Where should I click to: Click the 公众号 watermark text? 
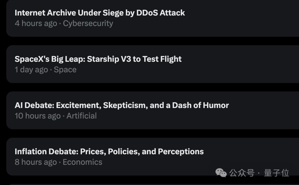click(x=242, y=173)
